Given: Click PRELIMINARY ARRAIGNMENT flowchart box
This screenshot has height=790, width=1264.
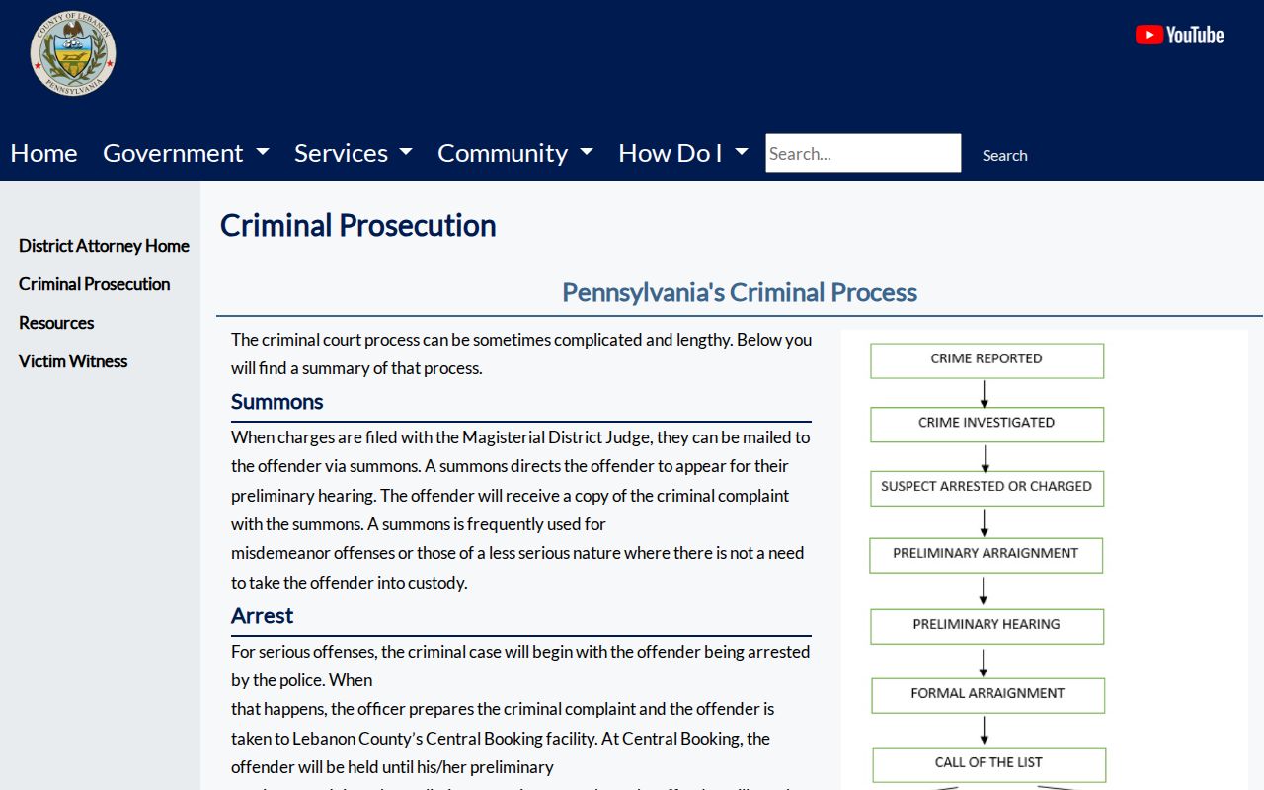Looking at the screenshot, I should (986, 555).
